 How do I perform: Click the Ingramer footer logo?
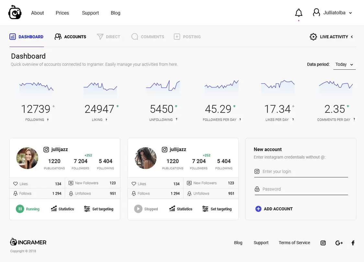point(28,242)
